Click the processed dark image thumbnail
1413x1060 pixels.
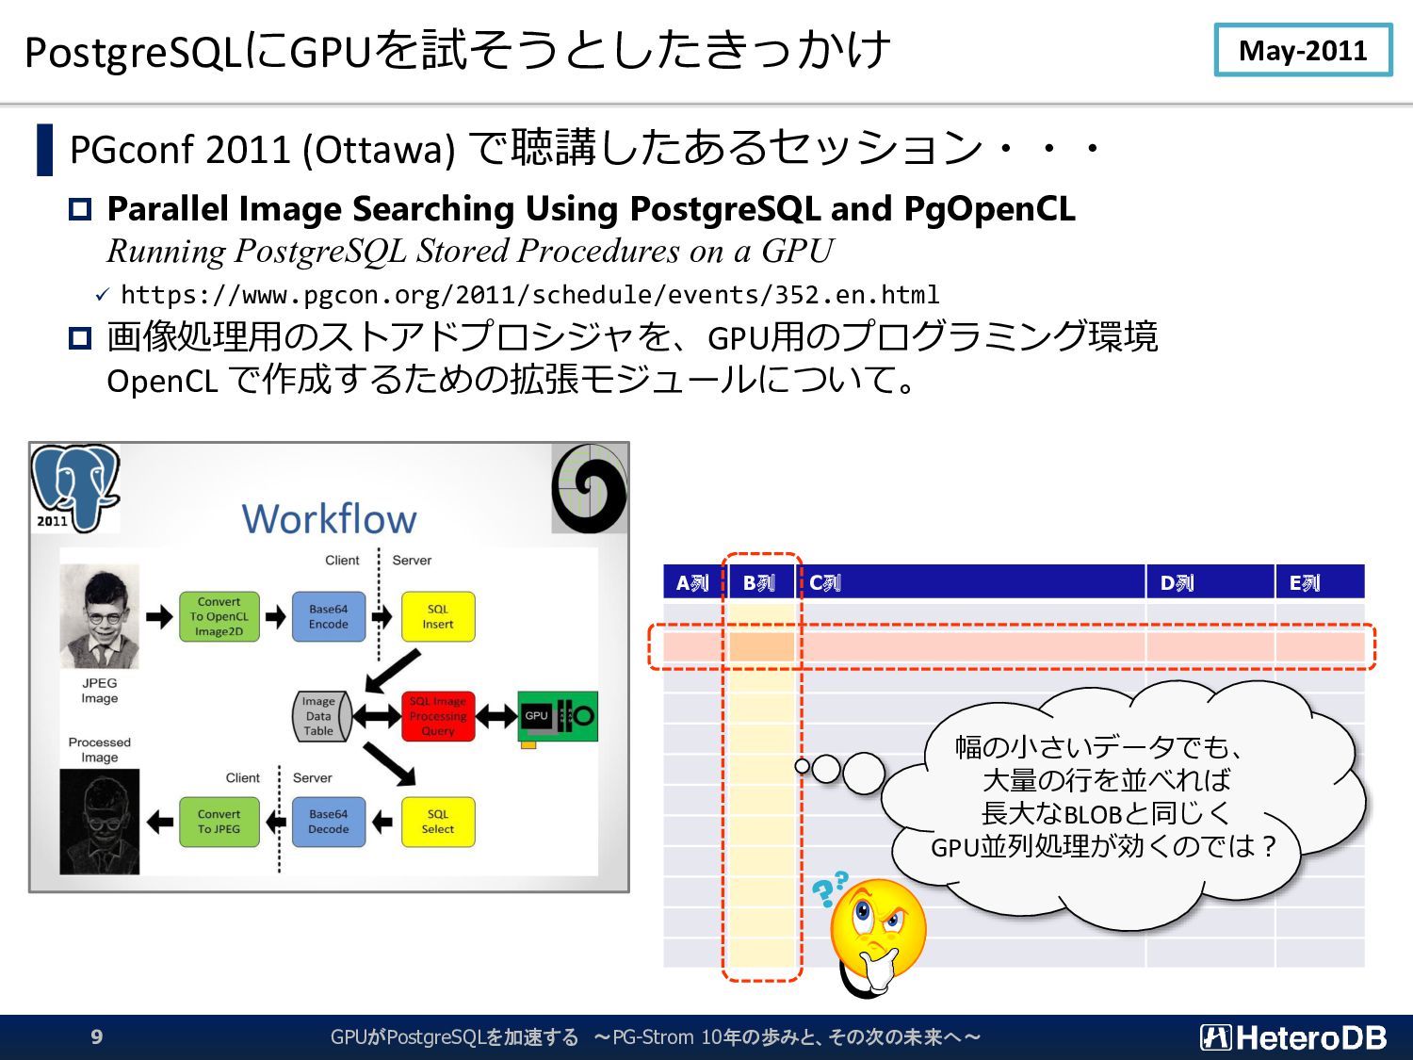(x=100, y=822)
